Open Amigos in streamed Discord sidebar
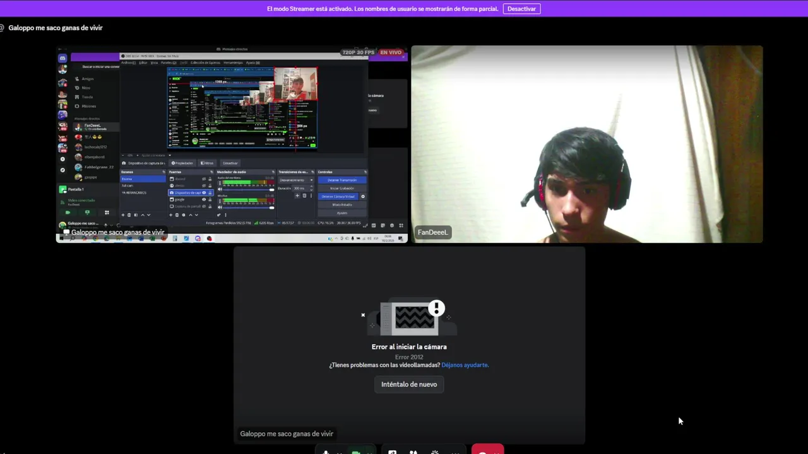 83,79
